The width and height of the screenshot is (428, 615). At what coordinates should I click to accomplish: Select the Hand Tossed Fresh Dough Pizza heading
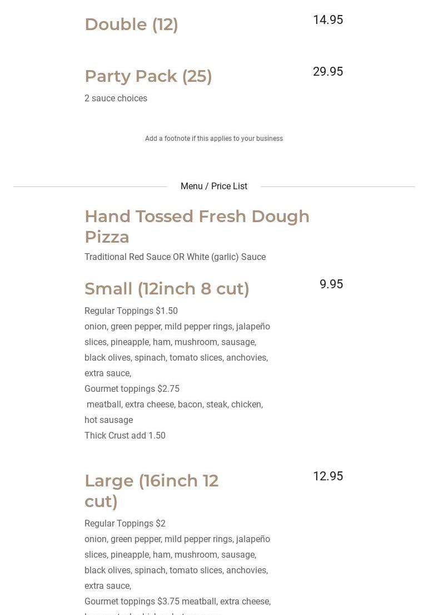click(x=197, y=226)
